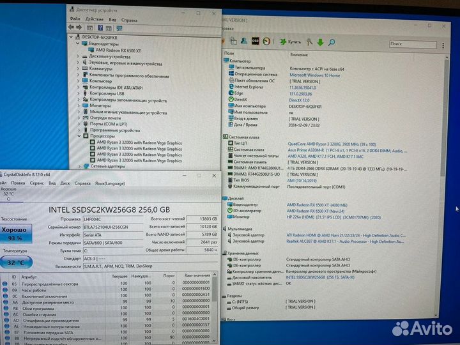Expand the Дисковые устройства node
The height and width of the screenshot is (345, 460).
point(79,56)
